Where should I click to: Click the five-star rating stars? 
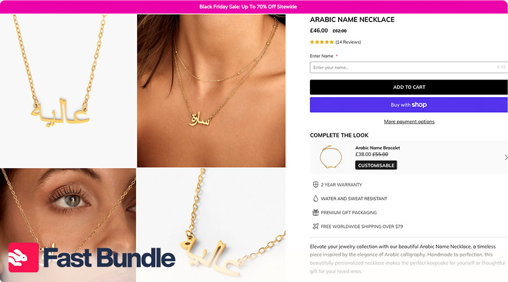(322, 42)
